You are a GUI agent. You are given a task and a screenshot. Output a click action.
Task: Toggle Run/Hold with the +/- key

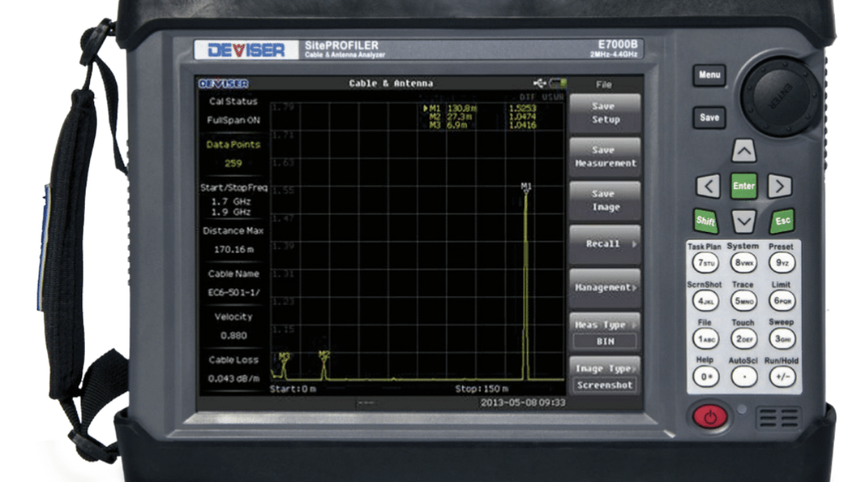(x=782, y=377)
